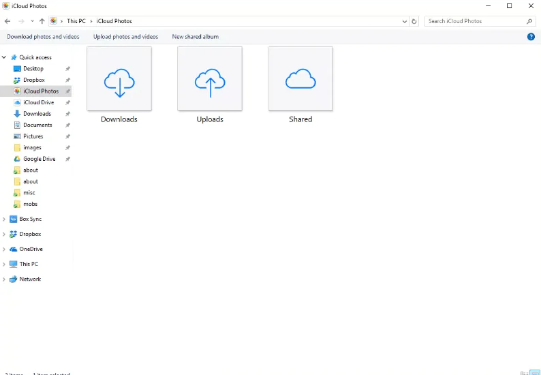Image resolution: width=541 pixels, height=375 pixels.
Task: Click the Search iCloud Photos field
Action: click(475, 21)
